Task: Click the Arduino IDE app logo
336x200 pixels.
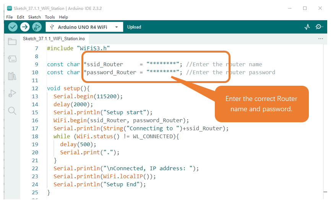Action: [10, 8]
